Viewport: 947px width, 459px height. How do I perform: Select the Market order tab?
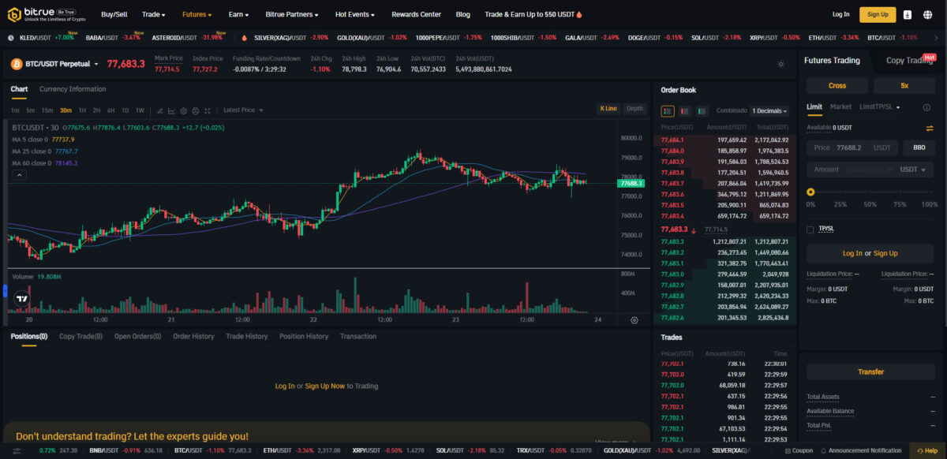840,107
